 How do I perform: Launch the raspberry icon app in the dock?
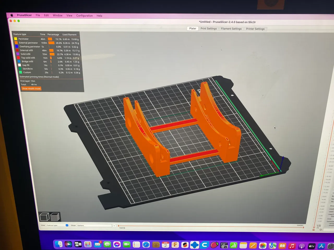[214, 245]
